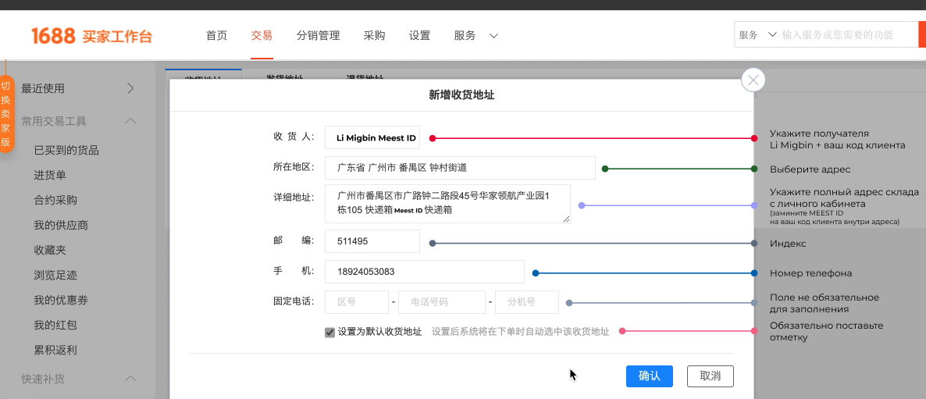Open the 服务 dropdown in search bar
The width and height of the screenshot is (926, 399).
click(x=757, y=35)
